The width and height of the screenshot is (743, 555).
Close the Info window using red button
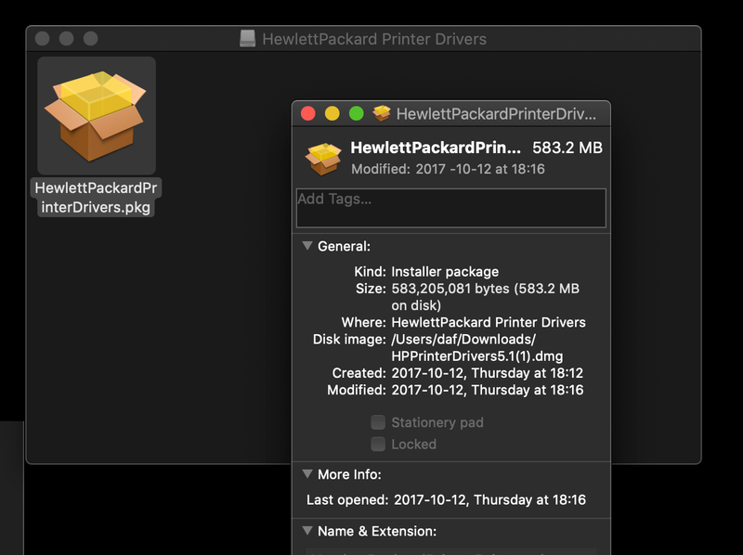coord(308,114)
